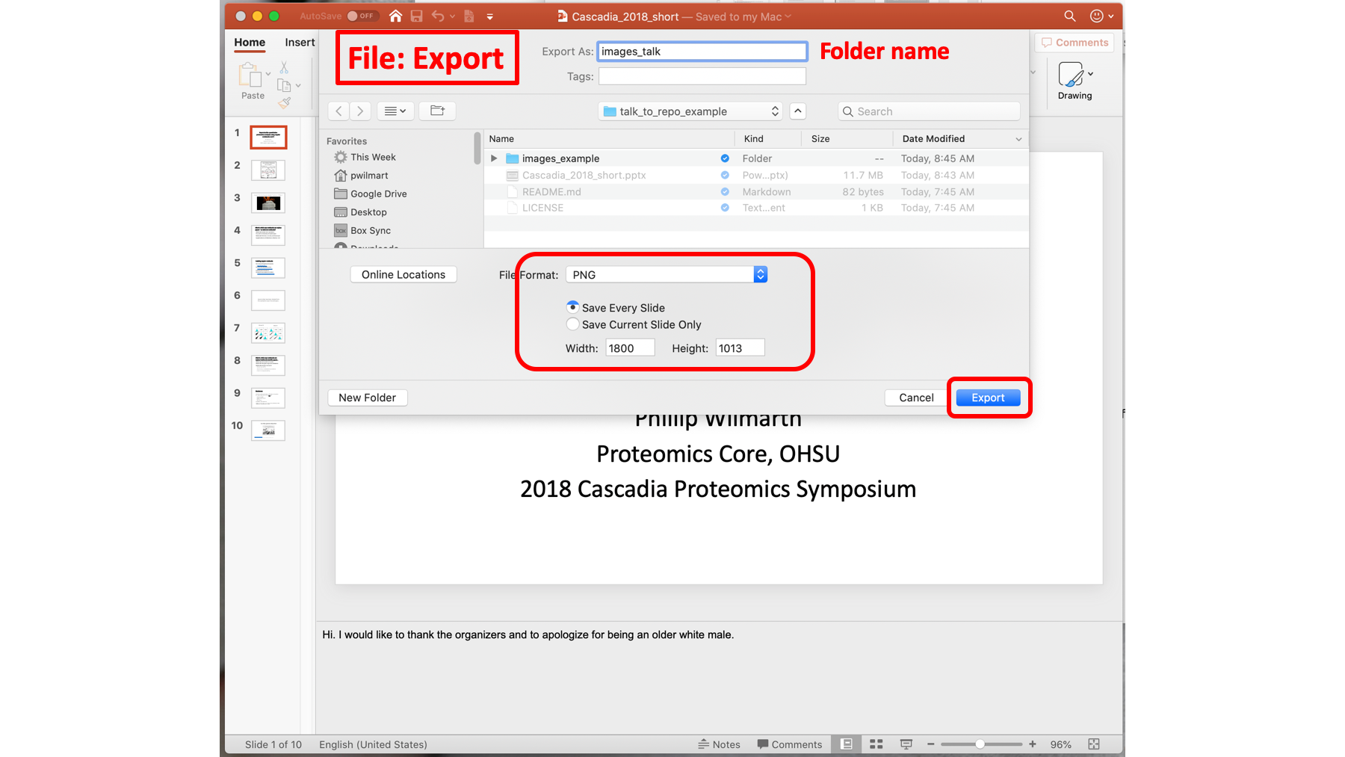
Task: Open the Undo history dropdown arrow
Action: coord(452,16)
